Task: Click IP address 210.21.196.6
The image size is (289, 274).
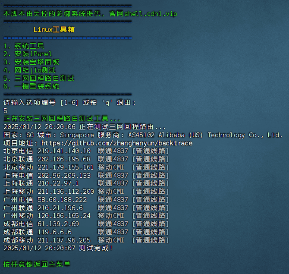Action: [60, 208]
